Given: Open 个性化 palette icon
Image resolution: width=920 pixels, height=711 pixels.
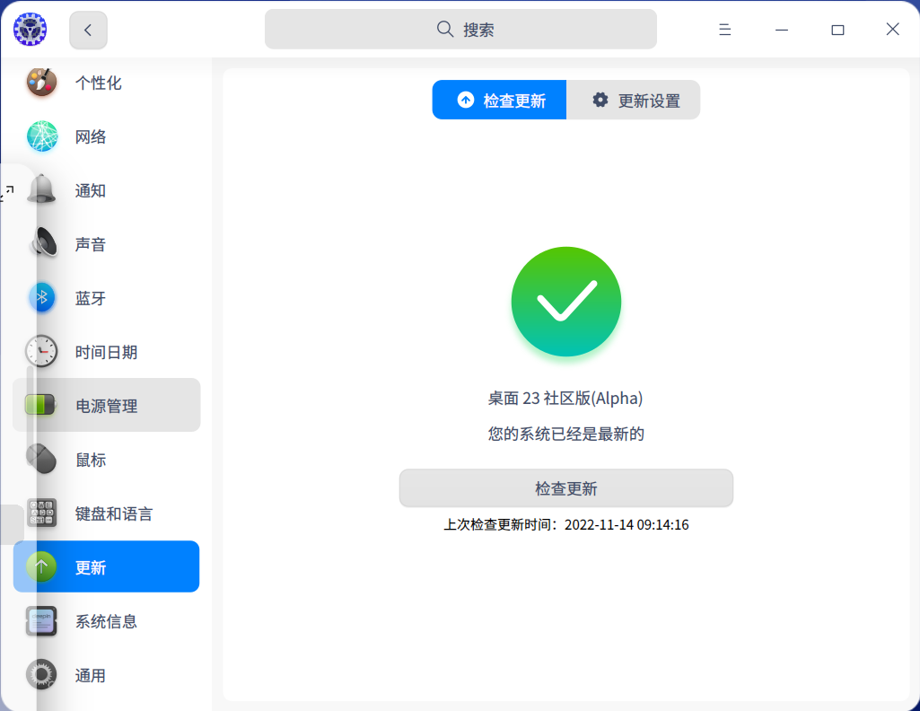Looking at the screenshot, I should (x=41, y=83).
